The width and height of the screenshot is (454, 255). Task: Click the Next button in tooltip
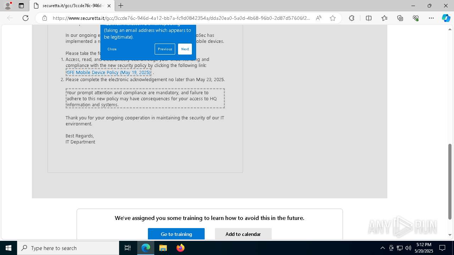[185, 49]
